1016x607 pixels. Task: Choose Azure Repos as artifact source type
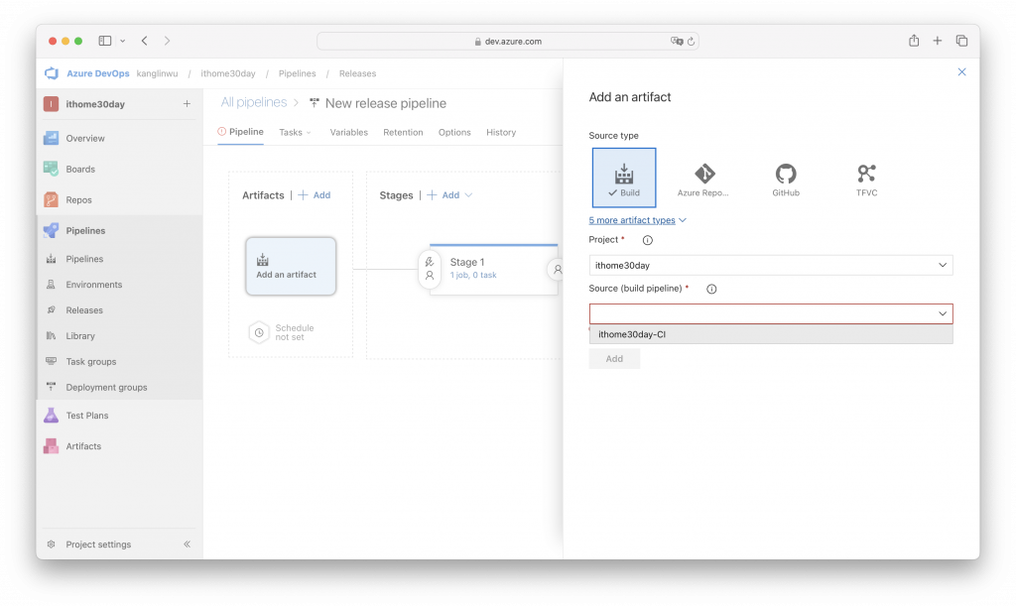pyautogui.click(x=703, y=179)
